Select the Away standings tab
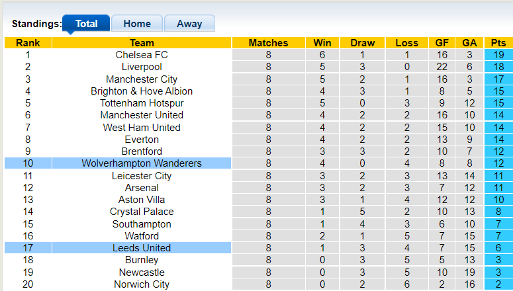The height and width of the screenshot is (291, 513). (189, 24)
